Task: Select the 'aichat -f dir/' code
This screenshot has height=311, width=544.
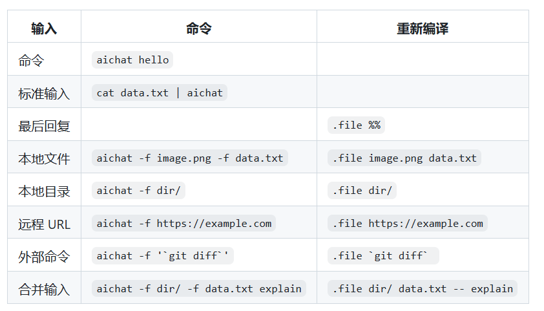Action: click(138, 191)
